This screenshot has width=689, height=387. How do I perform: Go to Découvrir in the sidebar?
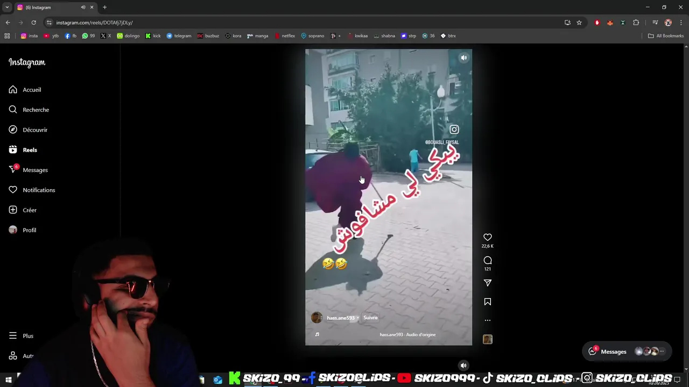[x=29, y=130]
